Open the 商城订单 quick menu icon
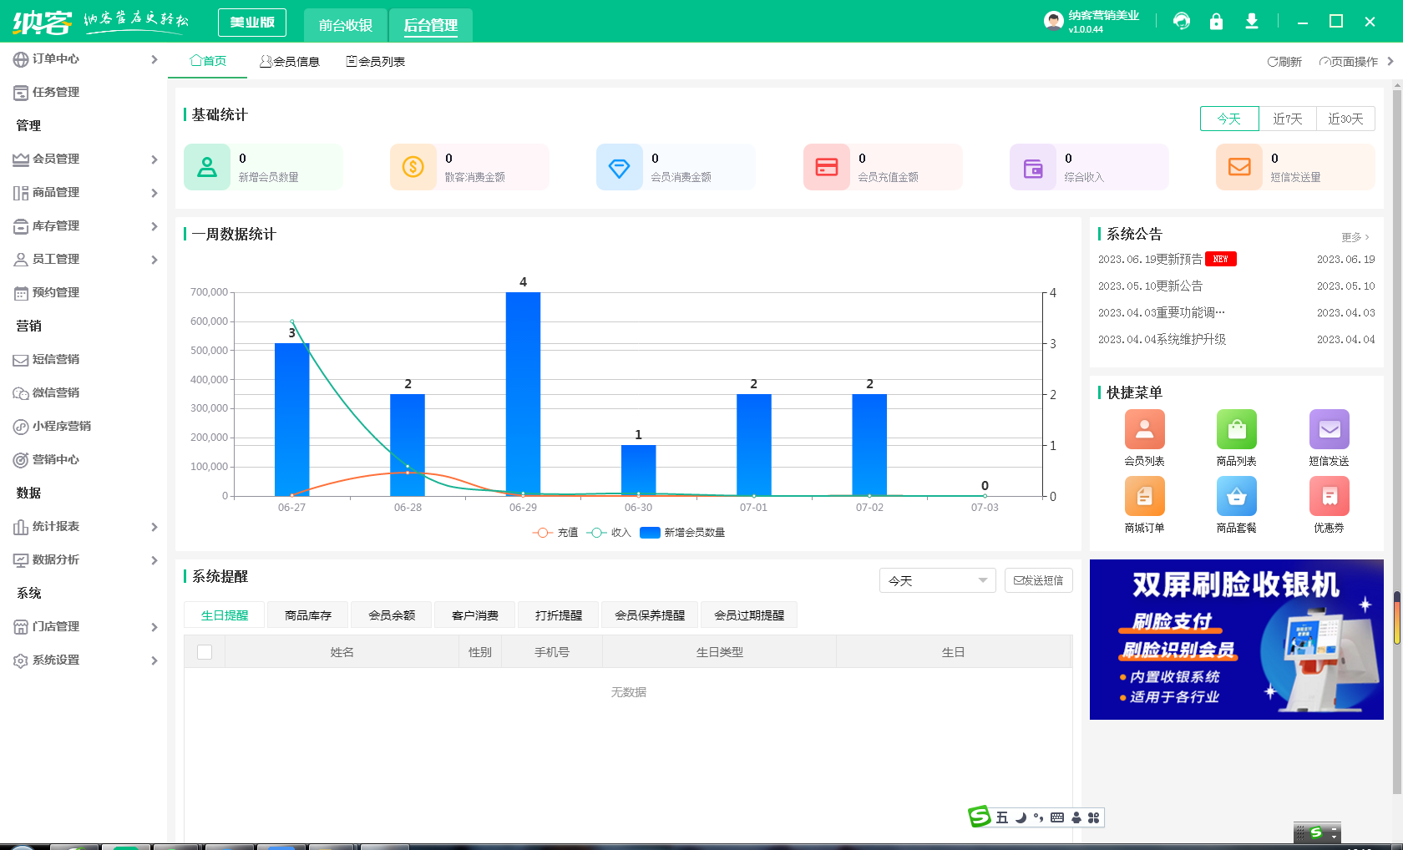This screenshot has width=1403, height=850. (1144, 497)
